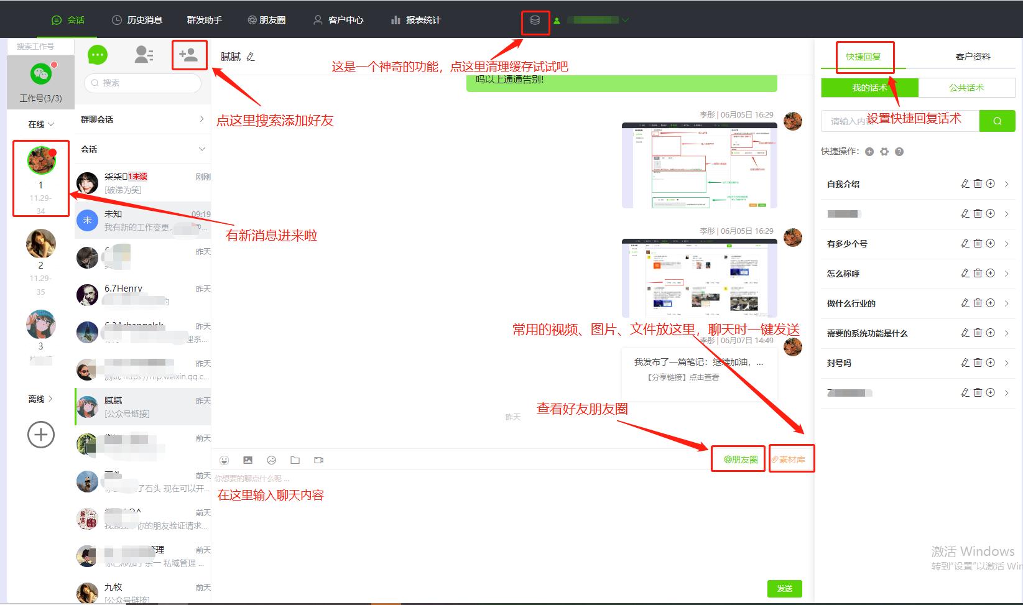Image resolution: width=1023 pixels, height=605 pixels.
Task: Delete the 封号吗 quick reply via trash icon
Action: coord(978,363)
